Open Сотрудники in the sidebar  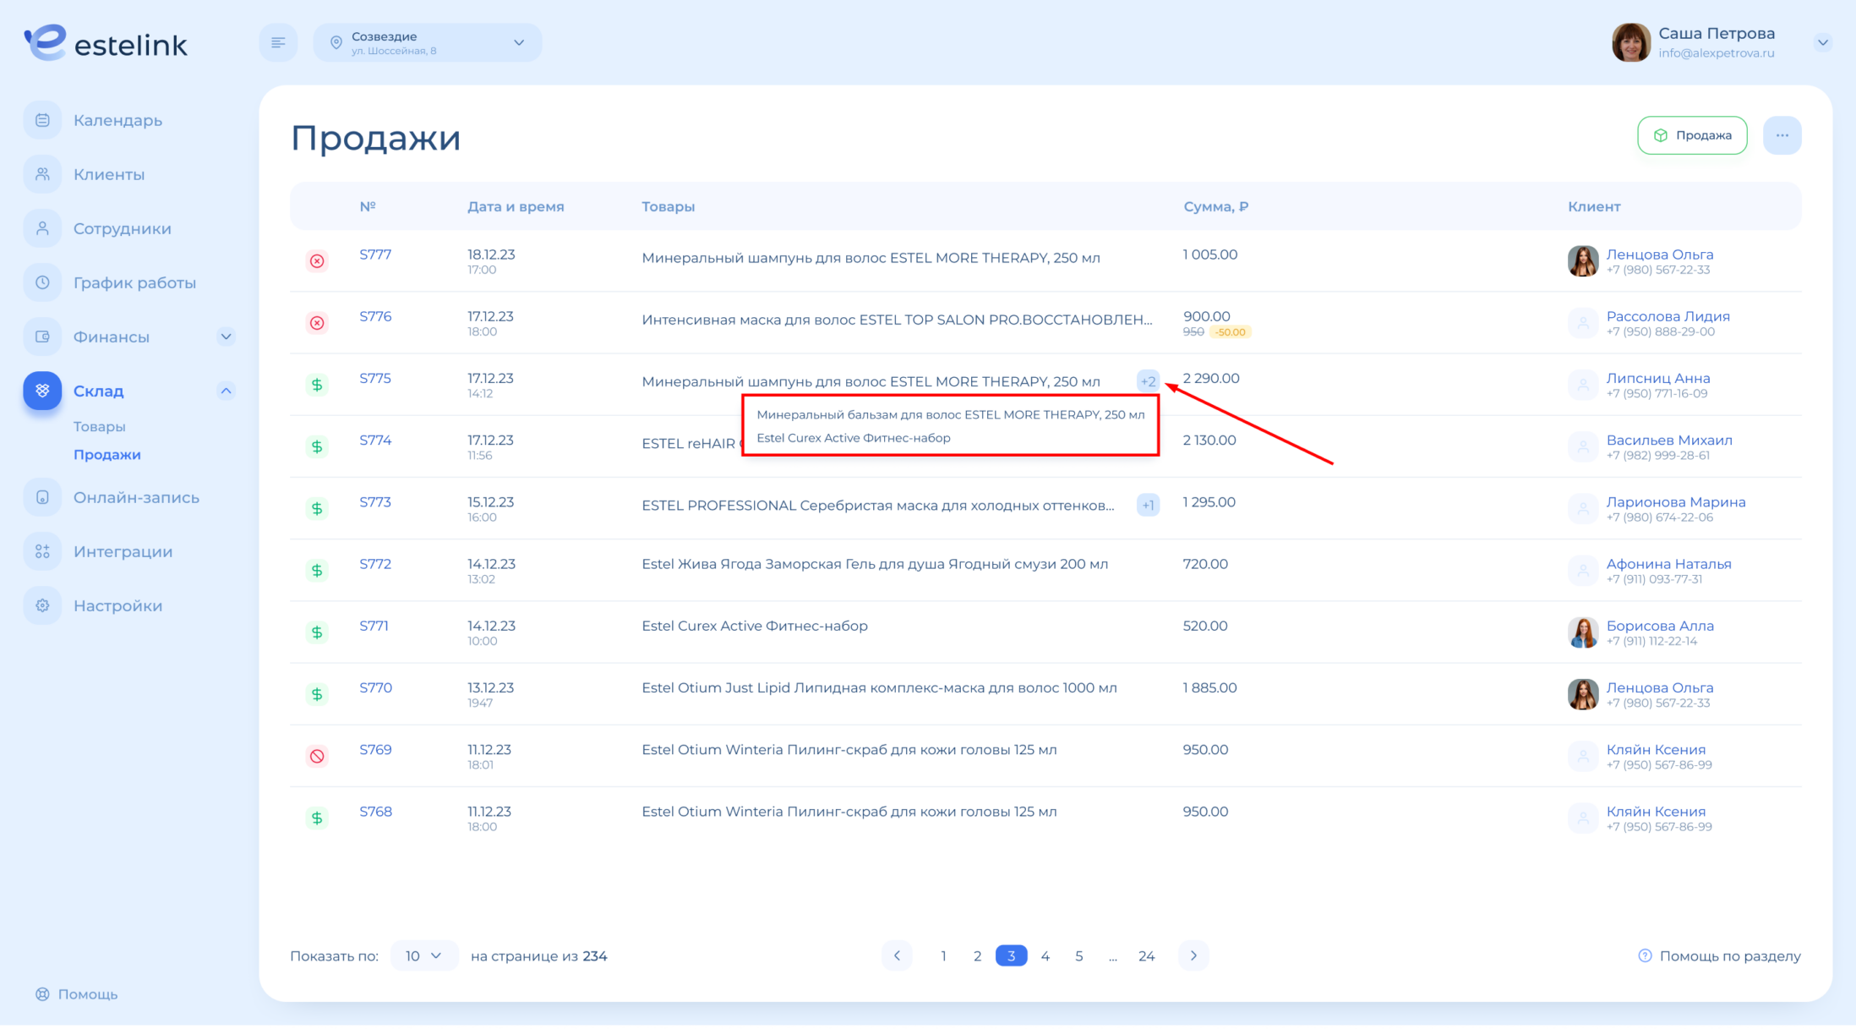tap(123, 228)
